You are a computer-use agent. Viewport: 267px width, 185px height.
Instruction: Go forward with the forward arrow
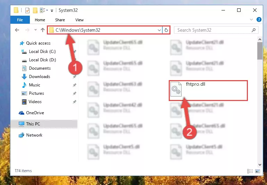[x=27, y=30]
